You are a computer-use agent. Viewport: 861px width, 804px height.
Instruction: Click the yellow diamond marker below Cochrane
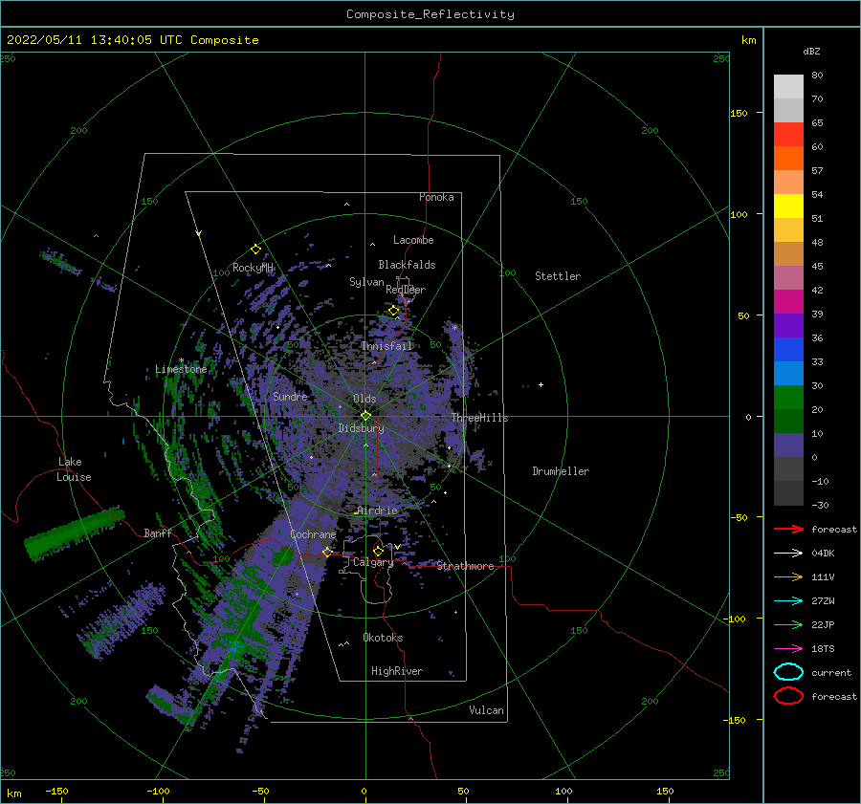pyautogui.click(x=327, y=552)
